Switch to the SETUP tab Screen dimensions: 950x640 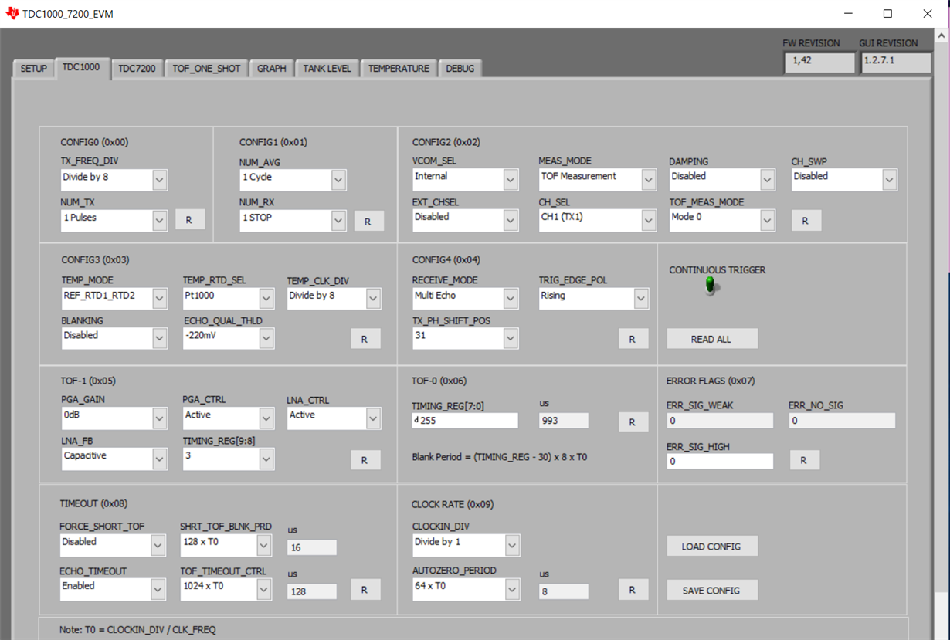pos(33,69)
